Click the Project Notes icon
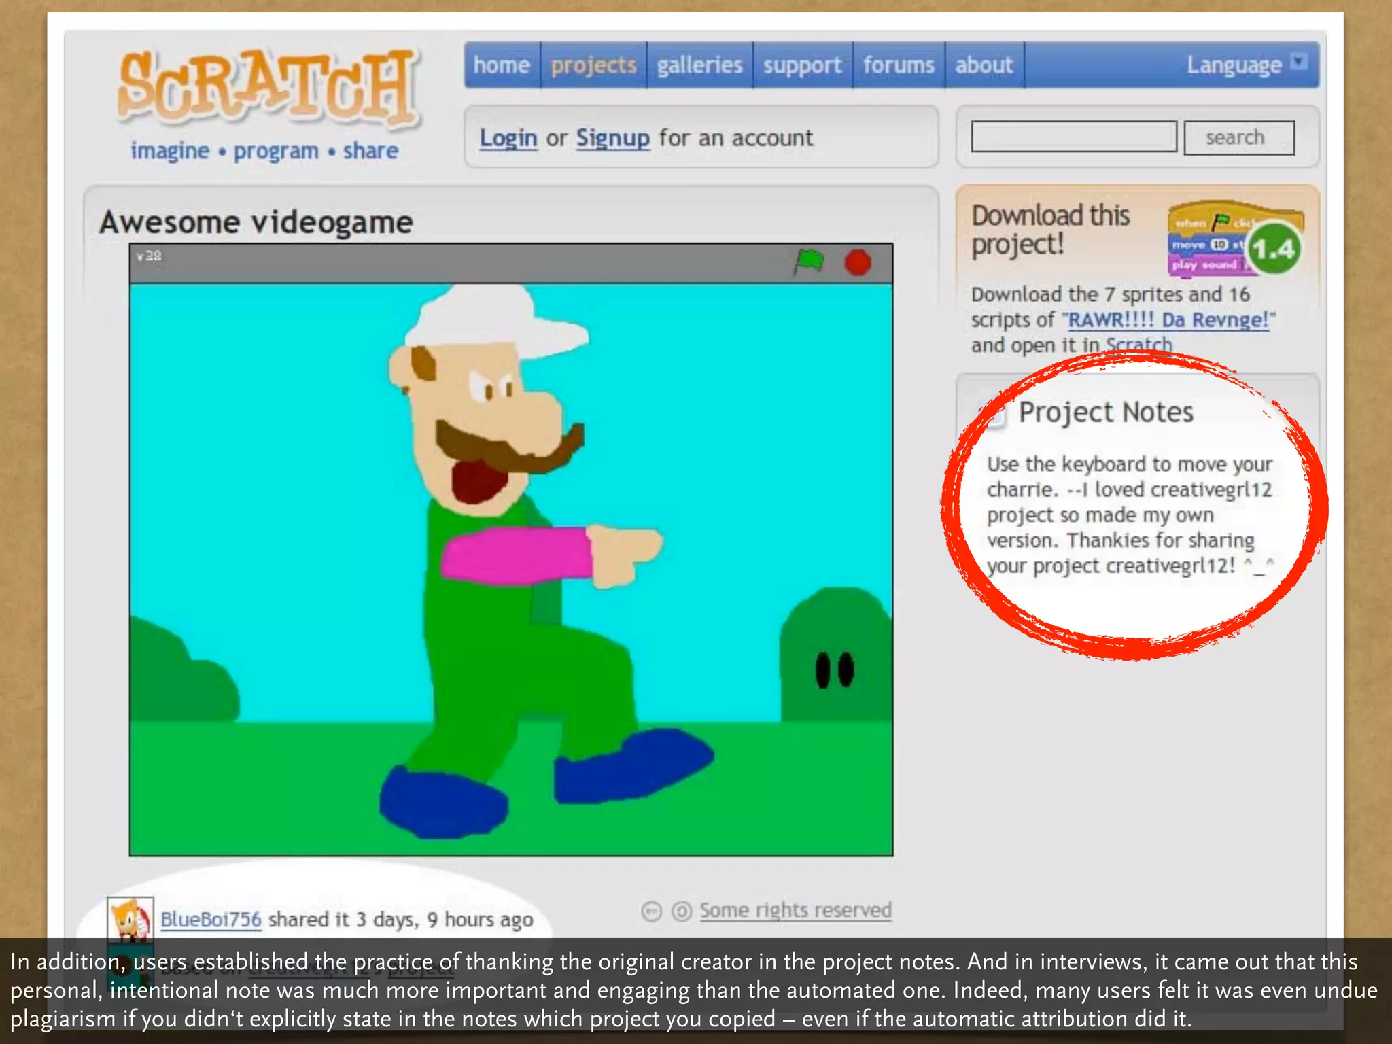 click(x=994, y=414)
